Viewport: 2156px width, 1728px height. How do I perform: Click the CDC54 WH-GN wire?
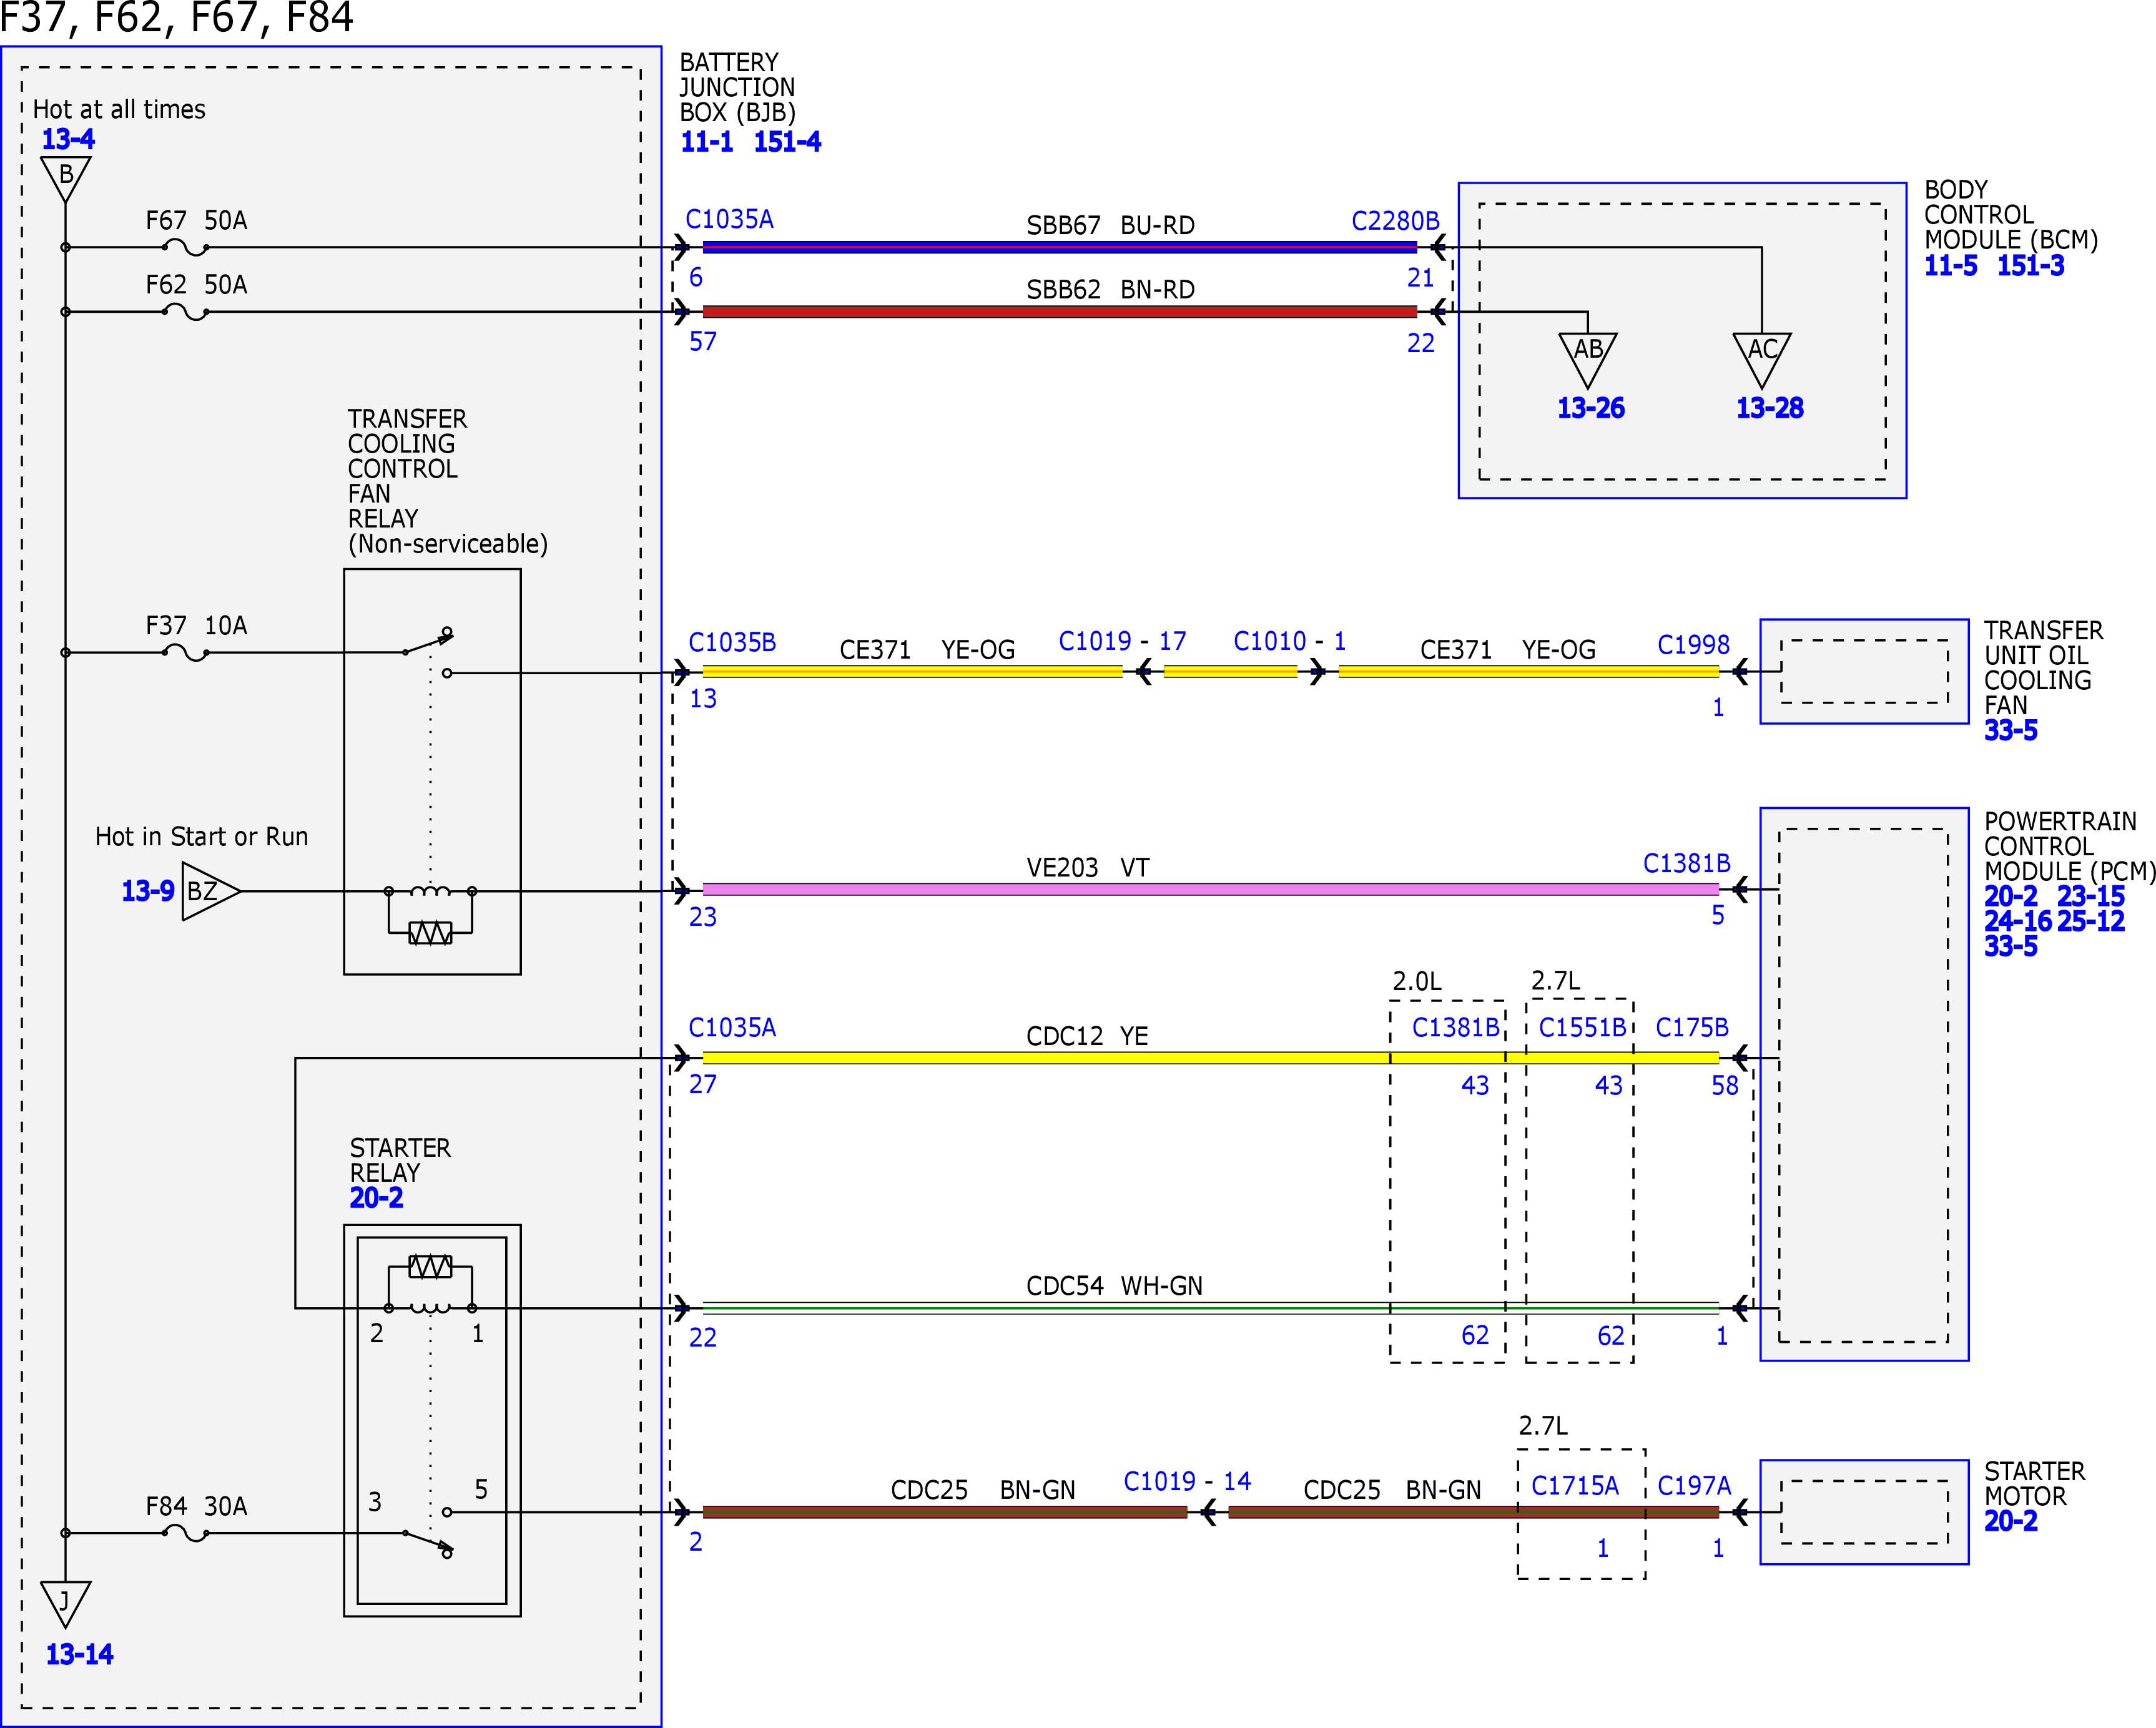click(x=1210, y=1307)
